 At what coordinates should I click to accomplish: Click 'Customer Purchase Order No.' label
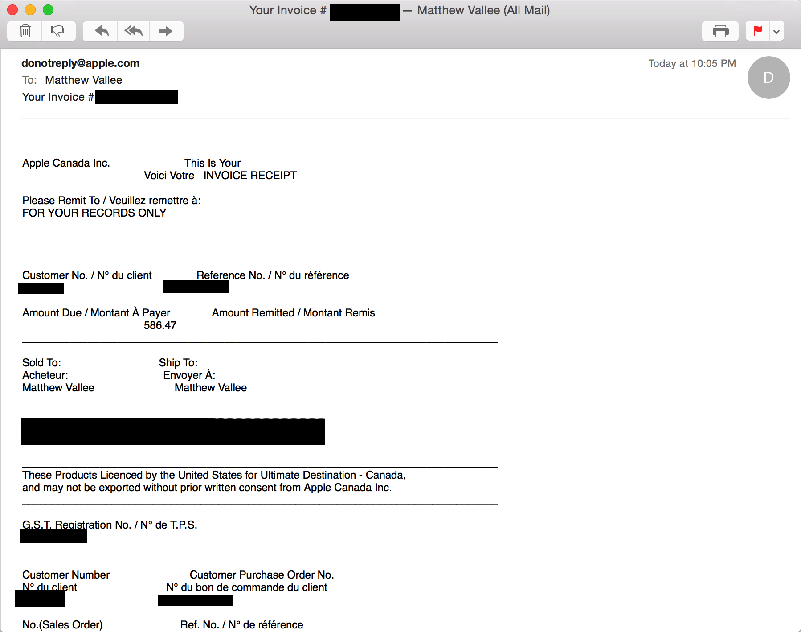pyautogui.click(x=262, y=575)
